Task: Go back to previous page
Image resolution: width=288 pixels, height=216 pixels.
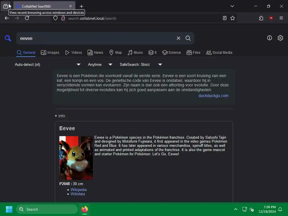Action: 7,18
